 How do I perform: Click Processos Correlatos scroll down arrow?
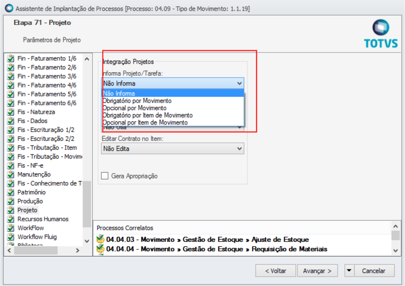point(396,250)
